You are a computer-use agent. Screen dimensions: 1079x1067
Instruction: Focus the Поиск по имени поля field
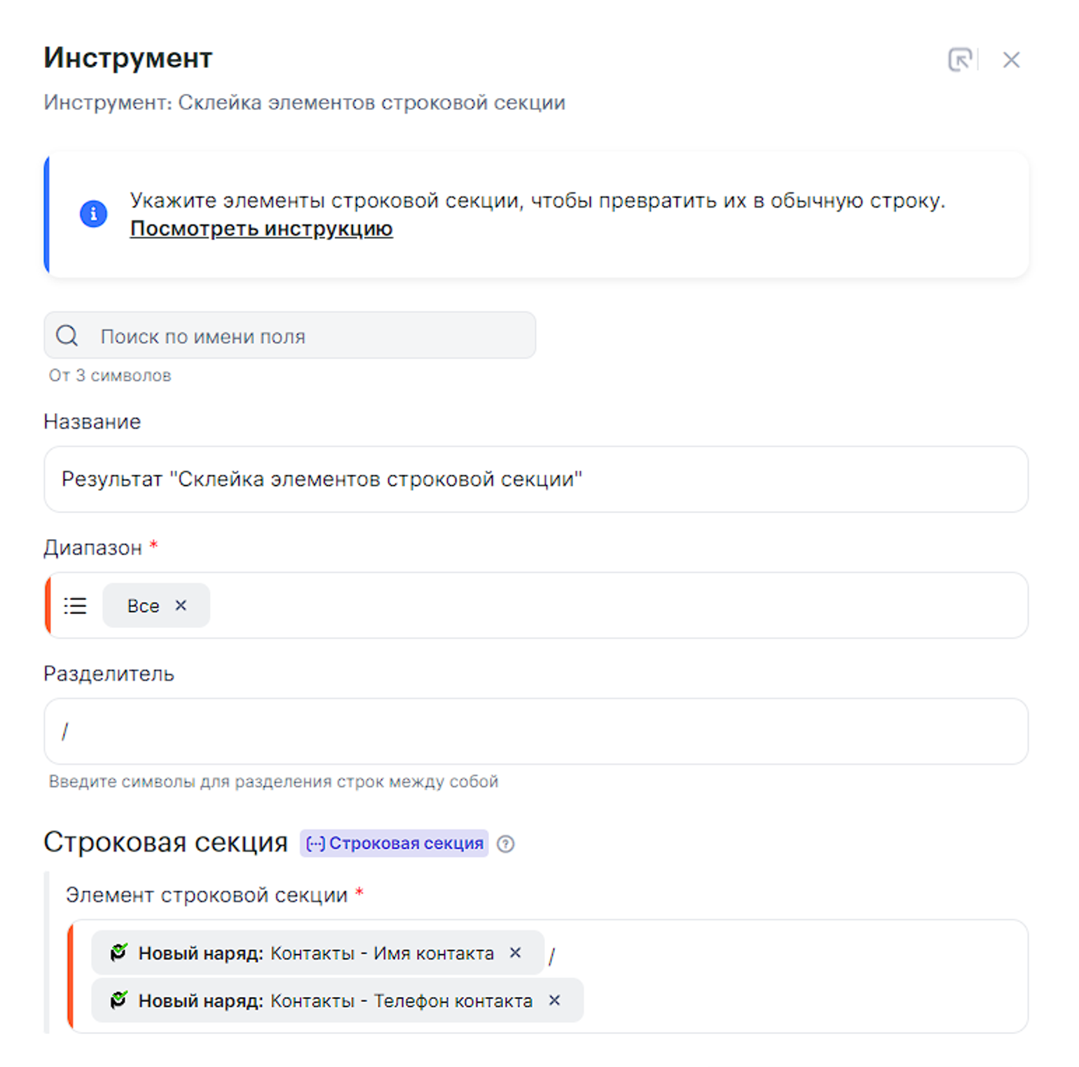coord(308,337)
